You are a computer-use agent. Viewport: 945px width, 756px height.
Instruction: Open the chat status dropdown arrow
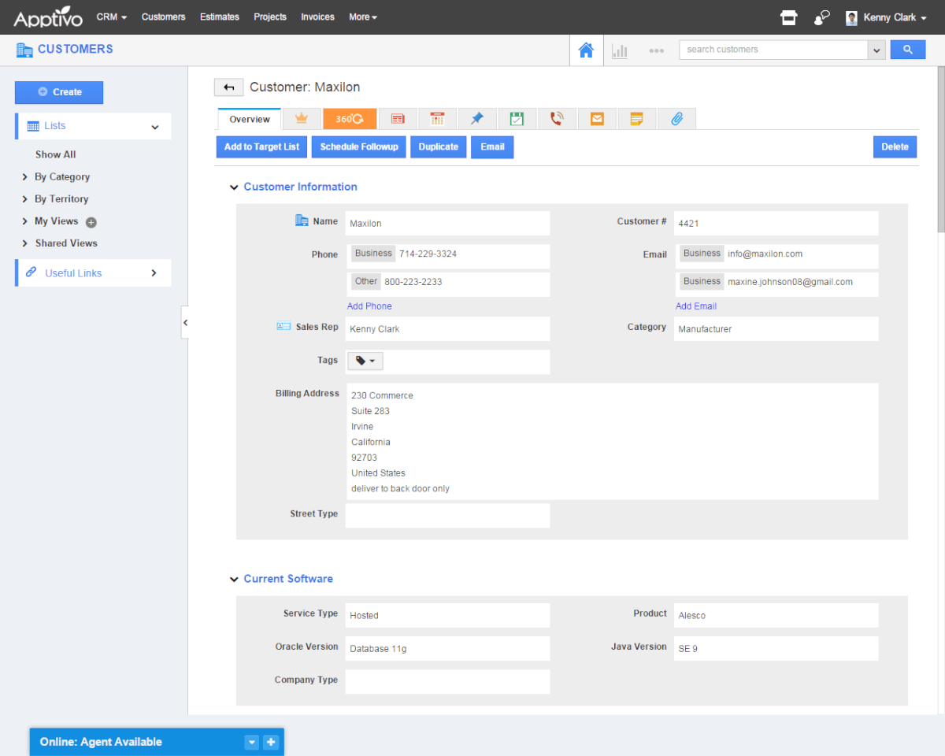click(252, 742)
